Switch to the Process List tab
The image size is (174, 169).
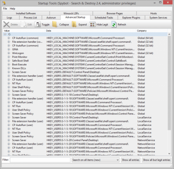tap(30, 17)
